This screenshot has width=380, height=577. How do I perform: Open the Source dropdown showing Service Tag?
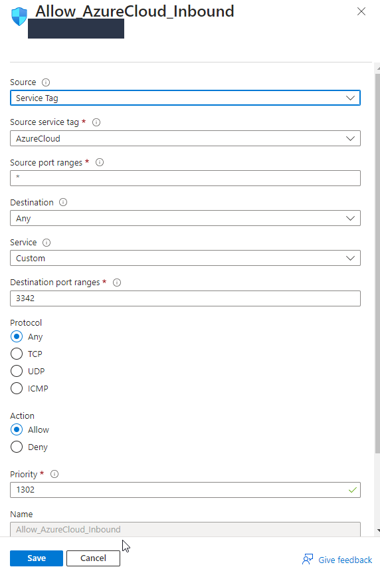click(185, 98)
